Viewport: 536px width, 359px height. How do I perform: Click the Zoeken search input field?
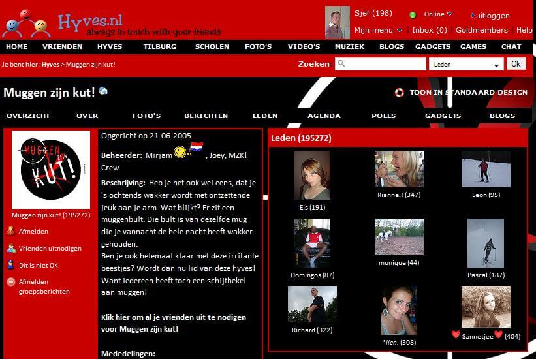point(381,64)
